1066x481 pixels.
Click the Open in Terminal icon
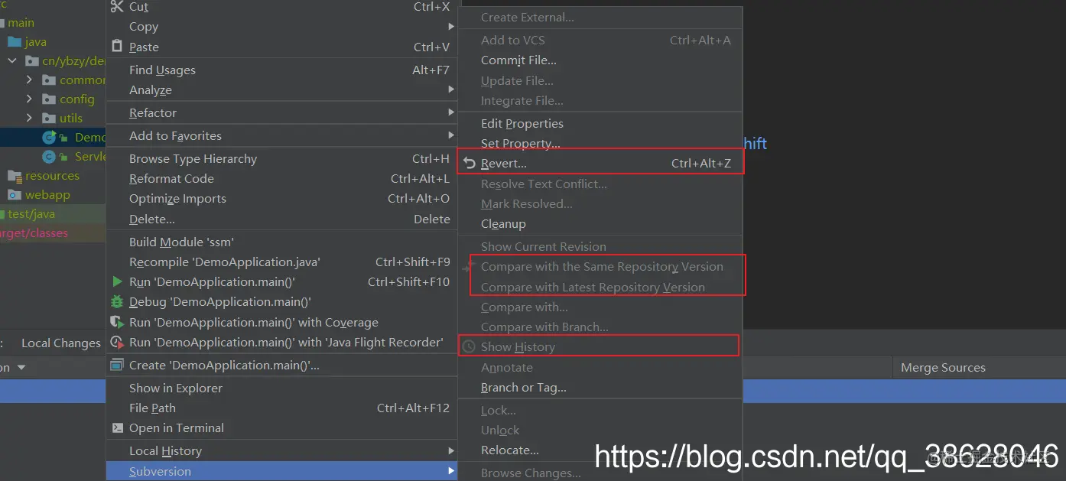pyautogui.click(x=117, y=428)
